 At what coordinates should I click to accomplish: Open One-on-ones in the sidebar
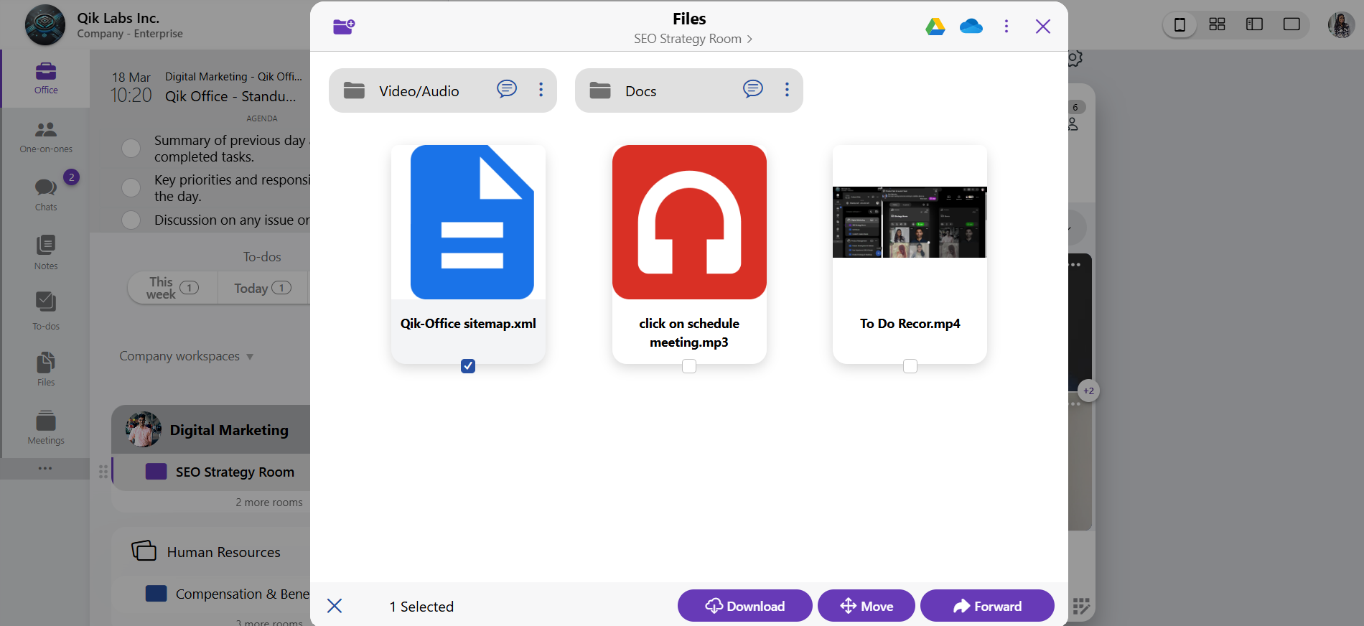click(46, 137)
